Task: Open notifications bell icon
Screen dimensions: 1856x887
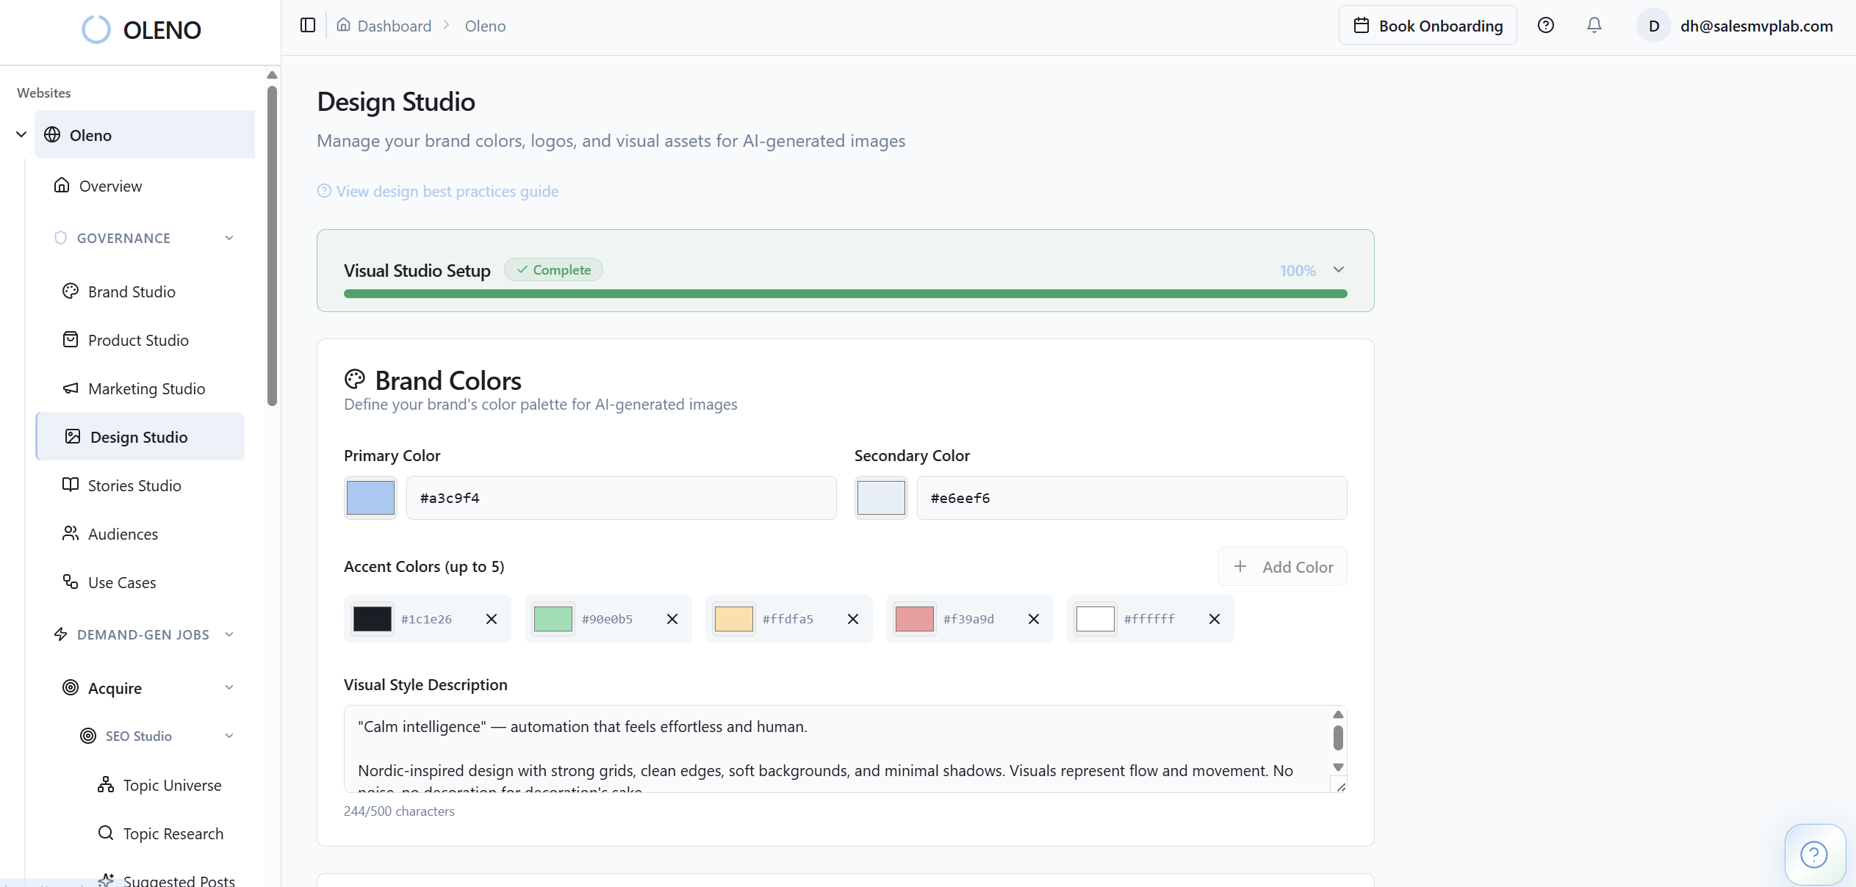Action: [x=1594, y=26]
